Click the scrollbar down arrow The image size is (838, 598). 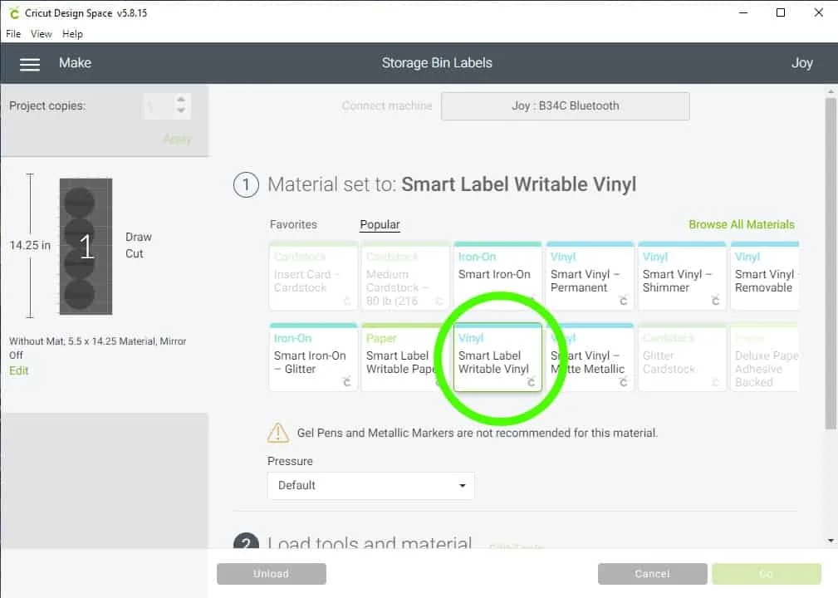click(x=831, y=541)
